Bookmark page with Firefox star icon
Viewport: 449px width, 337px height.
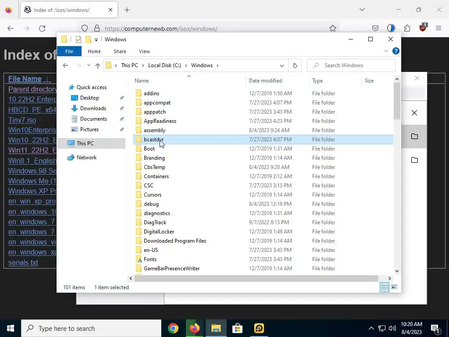pos(332,29)
